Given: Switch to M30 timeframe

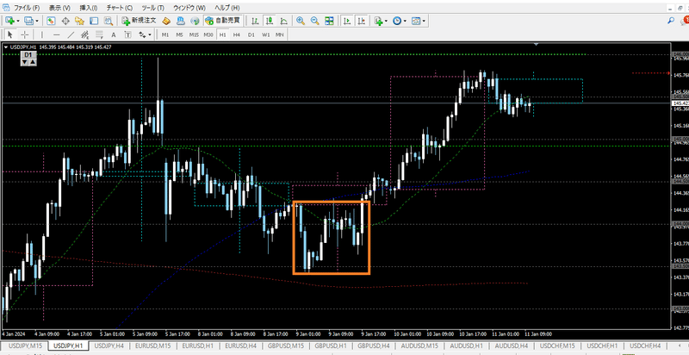Looking at the screenshot, I should pos(208,34).
